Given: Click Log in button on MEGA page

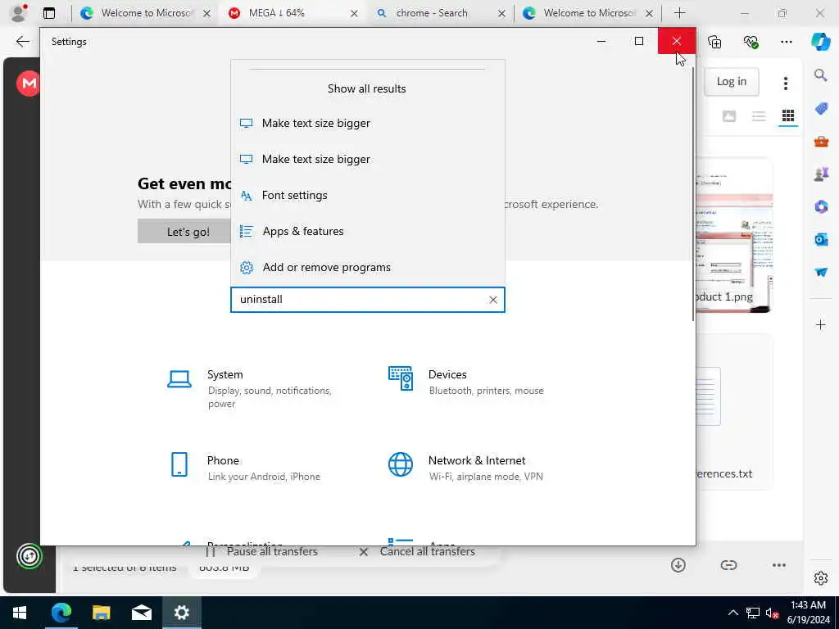Looking at the screenshot, I should [731, 82].
